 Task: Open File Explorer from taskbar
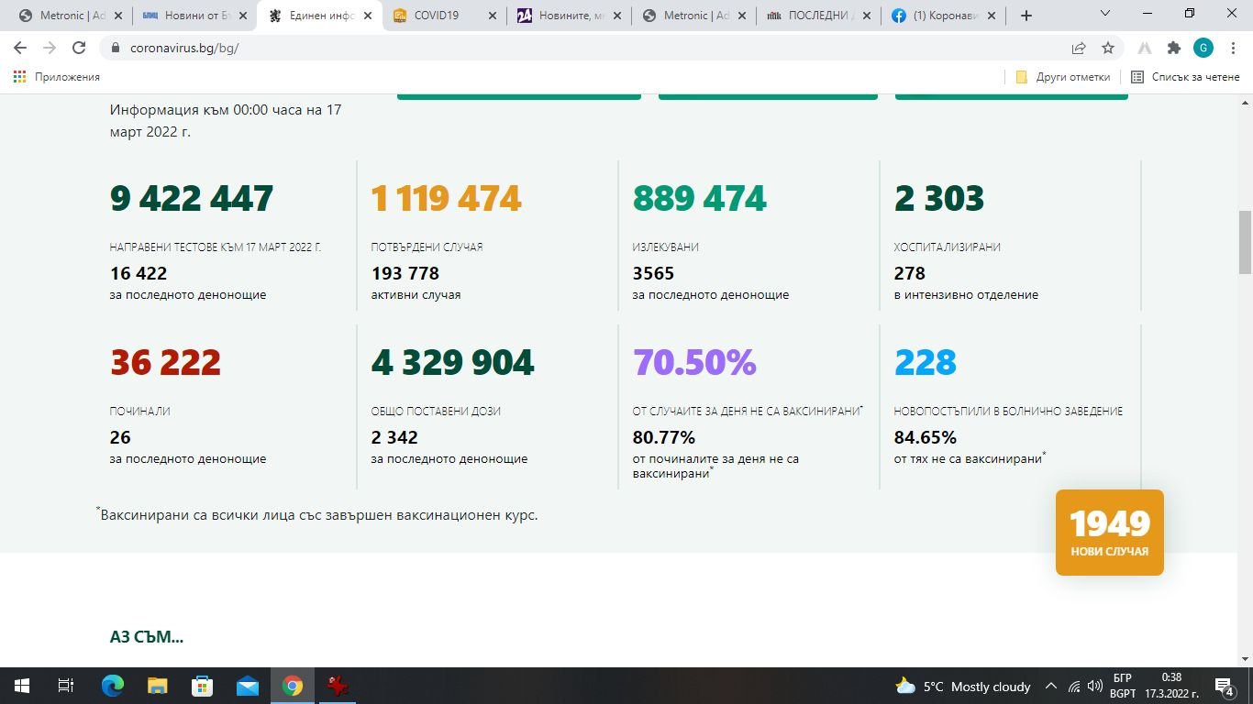(158, 686)
